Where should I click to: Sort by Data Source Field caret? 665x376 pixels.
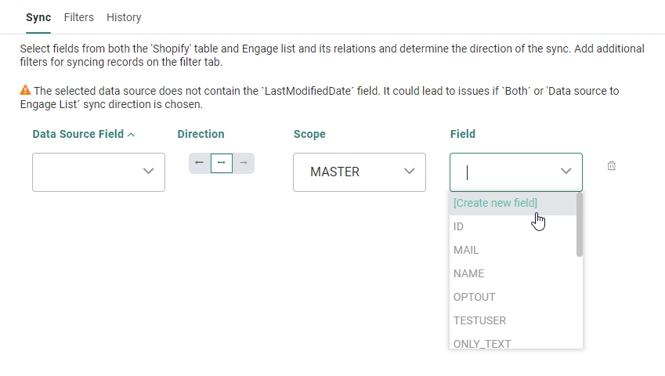pos(131,134)
